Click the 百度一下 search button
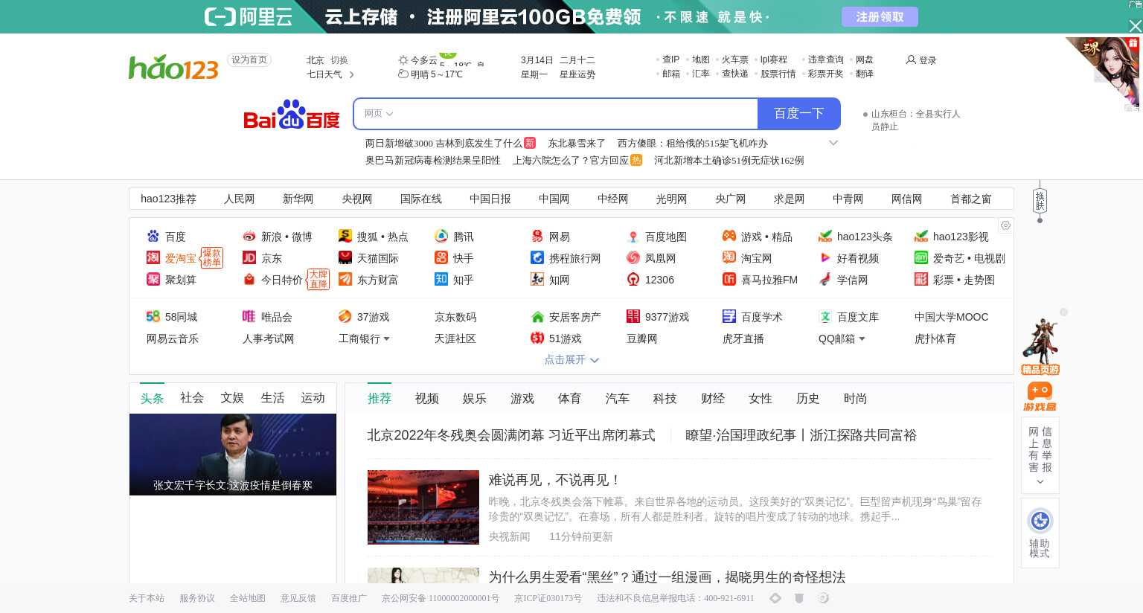1143x613 pixels. pyautogui.click(x=799, y=114)
